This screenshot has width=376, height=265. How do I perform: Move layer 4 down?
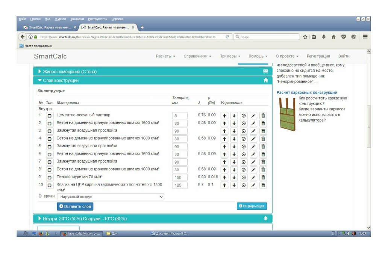234,139
